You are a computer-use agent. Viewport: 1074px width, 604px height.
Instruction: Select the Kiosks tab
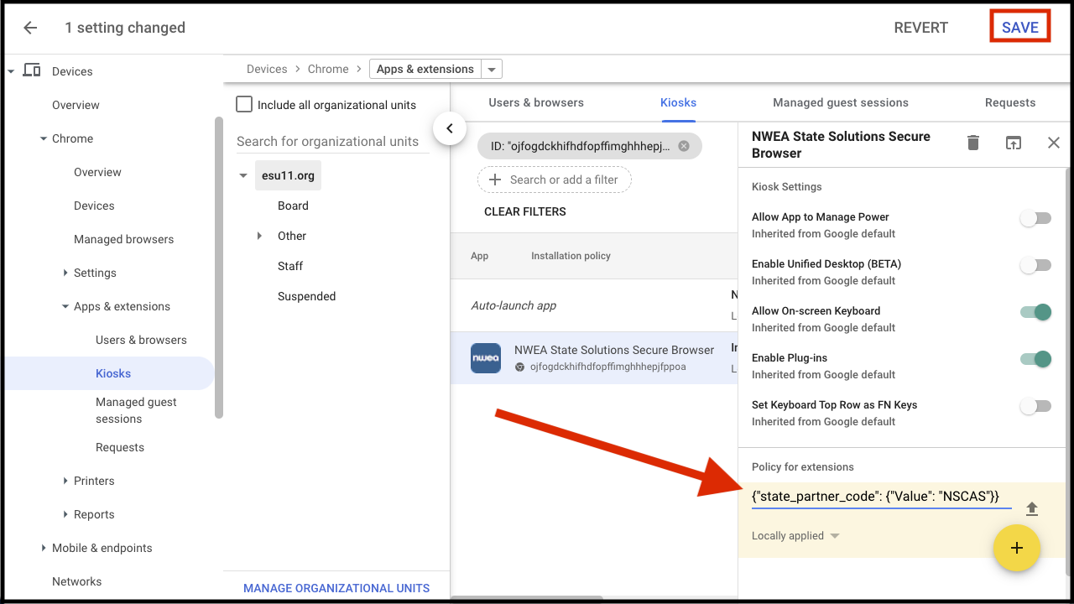coord(678,102)
